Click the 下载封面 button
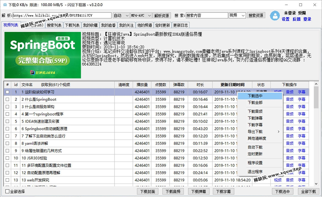The width and height of the screenshot is (322, 197). pos(148,191)
